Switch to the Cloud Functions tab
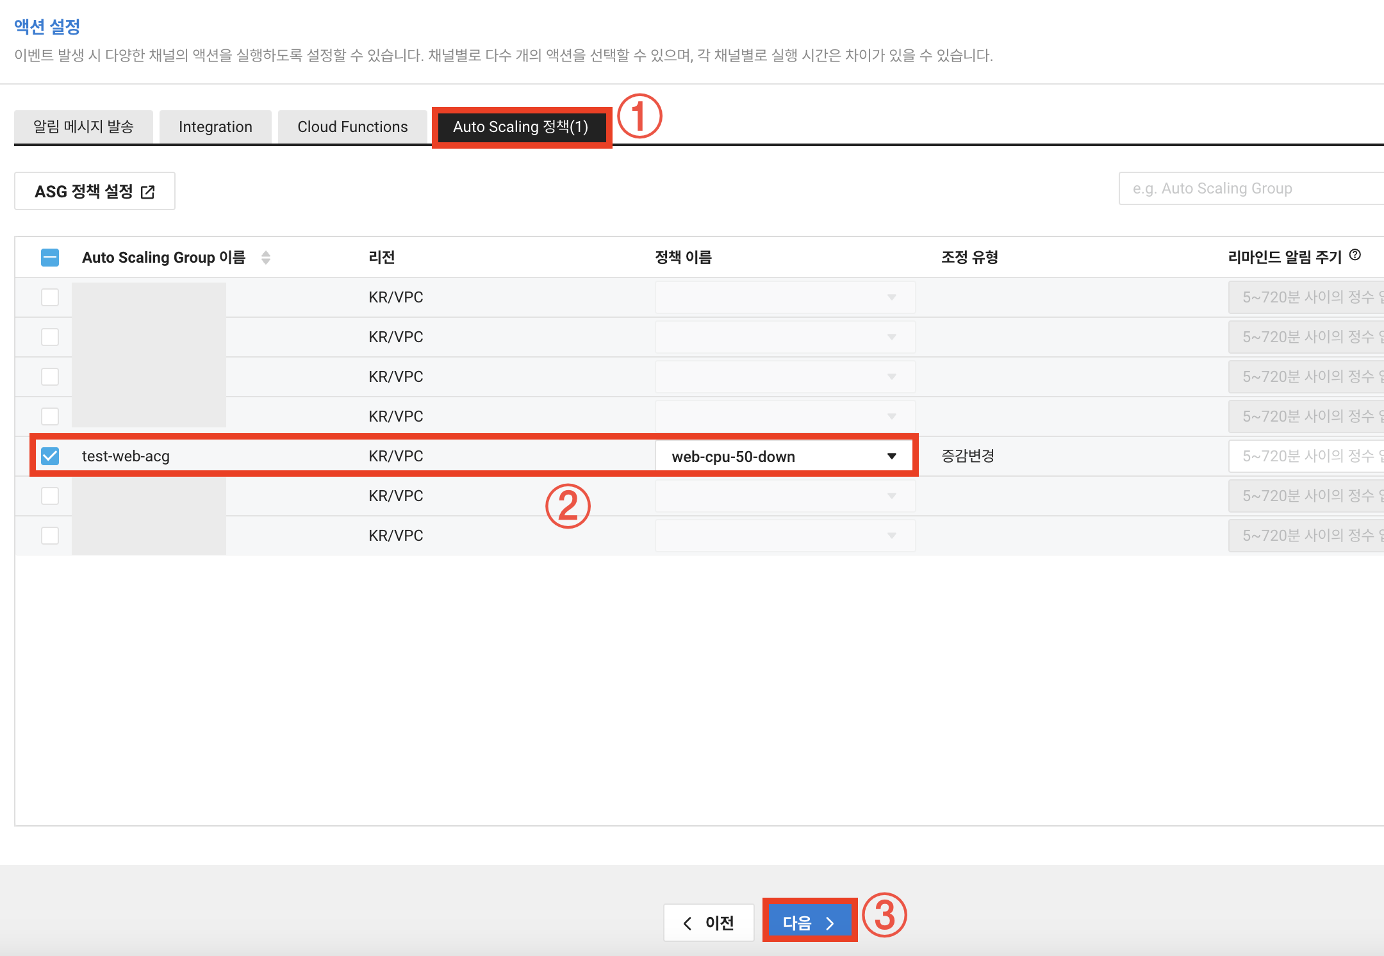Screen dimensions: 1384x956 pyautogui.click(x=352, y=127)
